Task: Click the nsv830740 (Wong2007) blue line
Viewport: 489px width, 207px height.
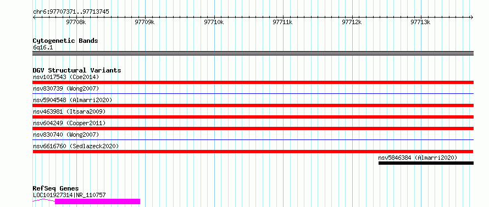Action: [x=253, y=139]
